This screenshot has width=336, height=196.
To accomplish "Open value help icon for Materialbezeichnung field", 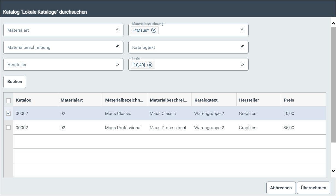I will 242,30.
